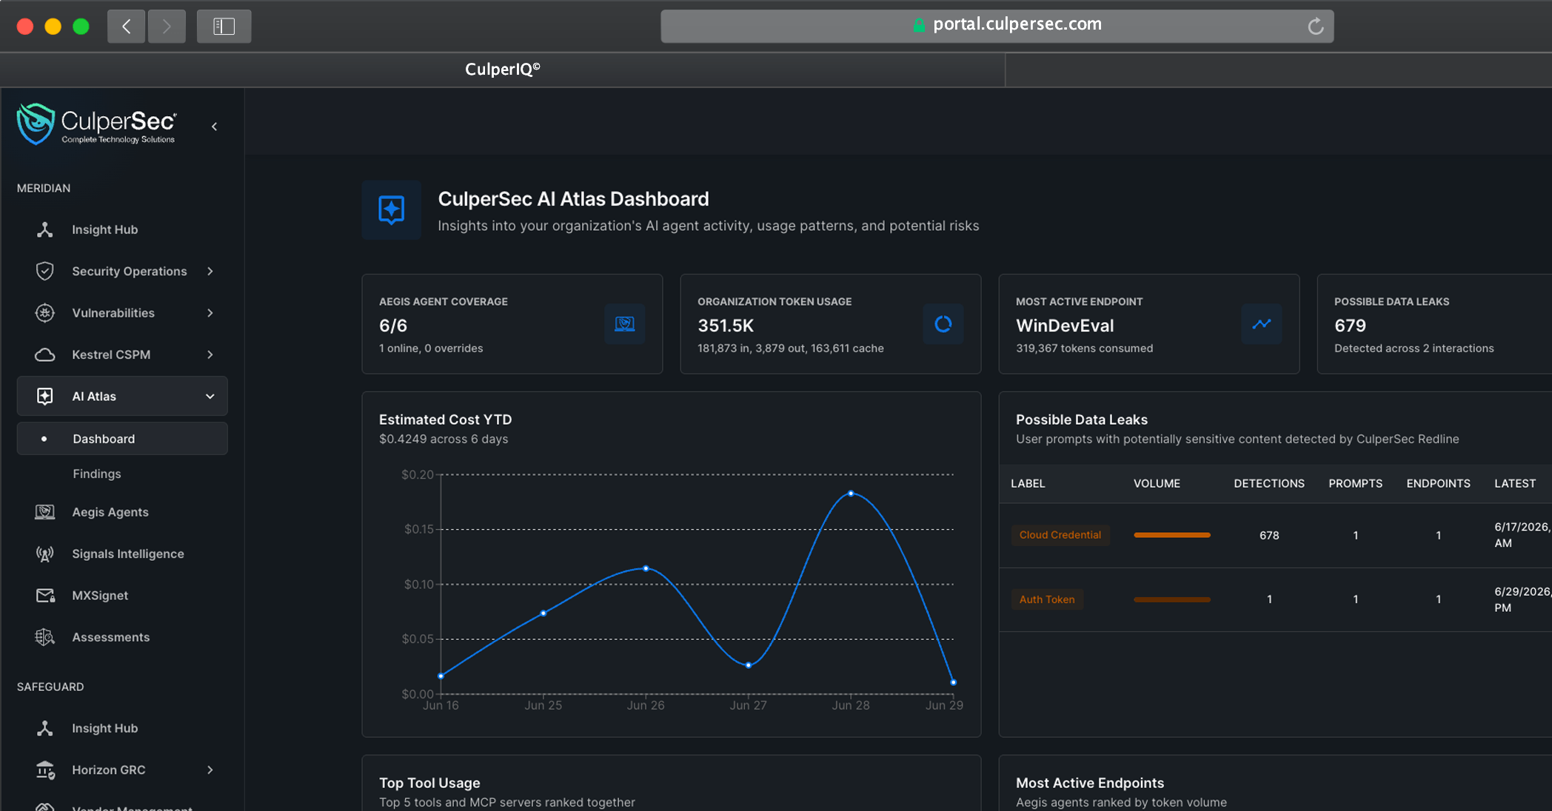Screen dimensions: 1552x811
Task: Open Findings under AI Atlas
Action: [97, 474]
